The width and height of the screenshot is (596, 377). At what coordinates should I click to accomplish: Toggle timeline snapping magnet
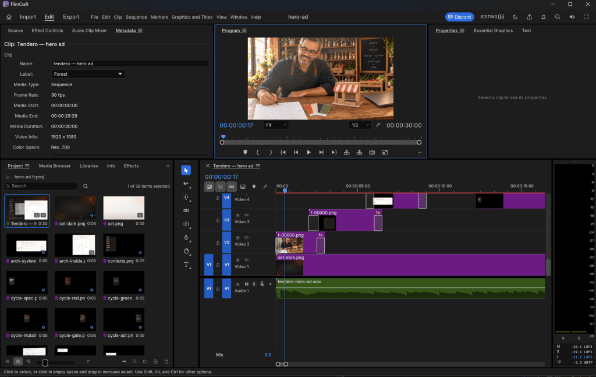(221, 186)
